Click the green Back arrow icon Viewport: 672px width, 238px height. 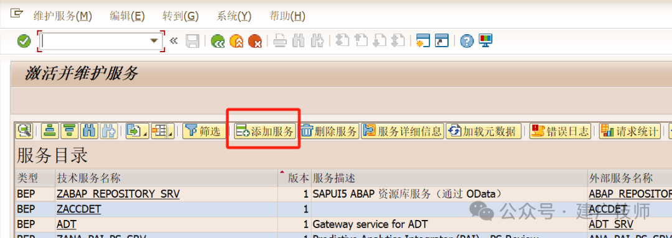[218, 41]
